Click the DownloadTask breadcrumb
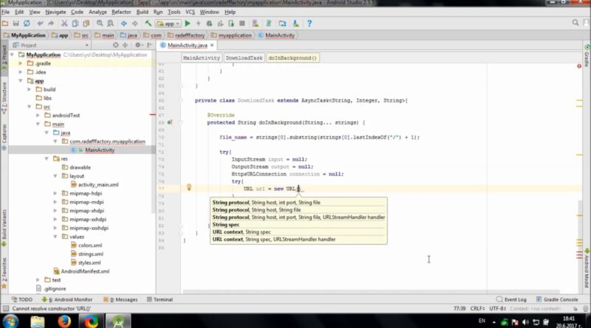 pyautogui.click(x=244, y=58)
